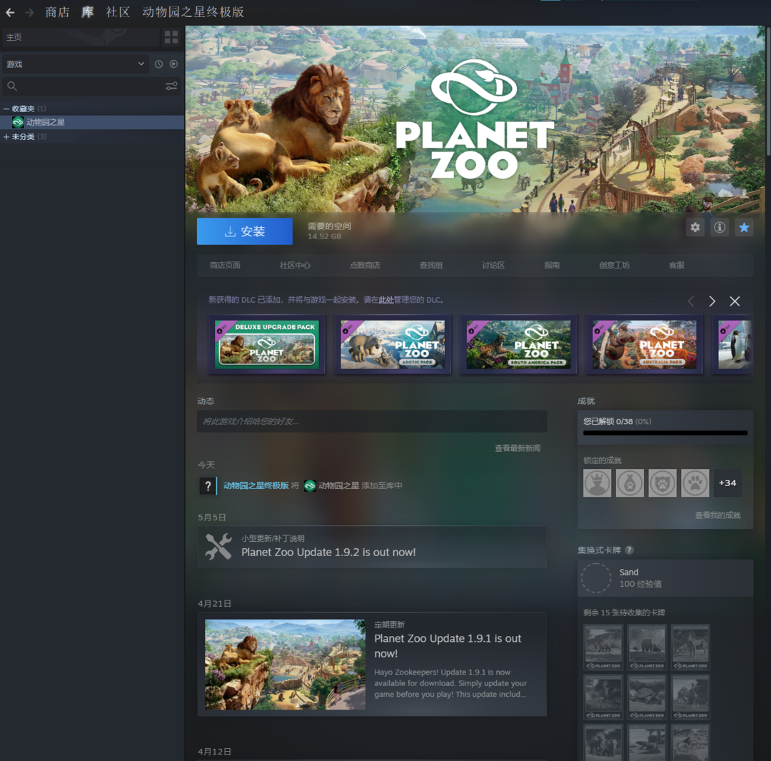The width and height of the screenshot is (771, 761).
Task: Toggle favorite star for Planet Zoo
Action: [744, 228]
